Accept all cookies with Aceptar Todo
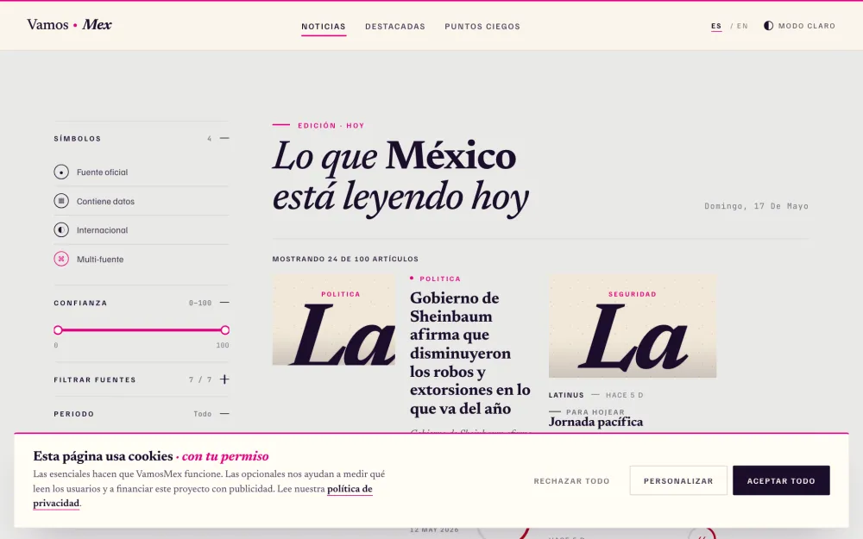 click(x=781, y=480)
